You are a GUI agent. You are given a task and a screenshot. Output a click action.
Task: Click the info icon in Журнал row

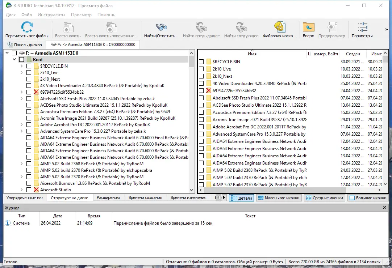tap(8, 223)
